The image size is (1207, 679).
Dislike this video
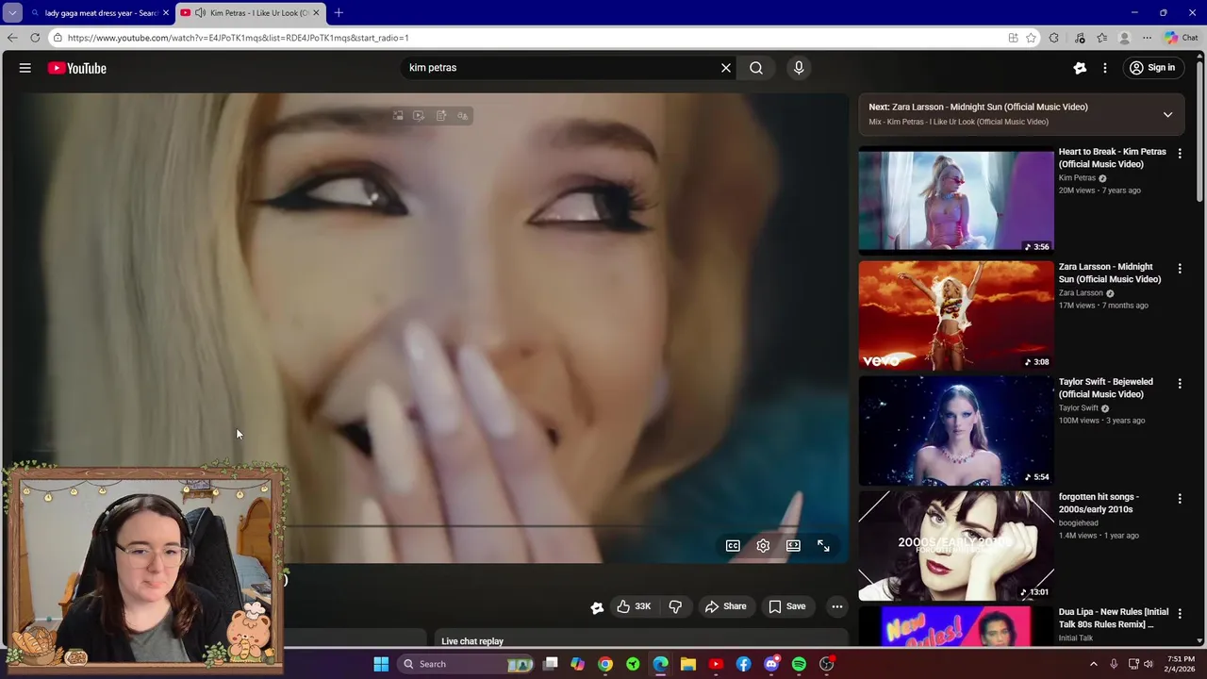(675, 606)
